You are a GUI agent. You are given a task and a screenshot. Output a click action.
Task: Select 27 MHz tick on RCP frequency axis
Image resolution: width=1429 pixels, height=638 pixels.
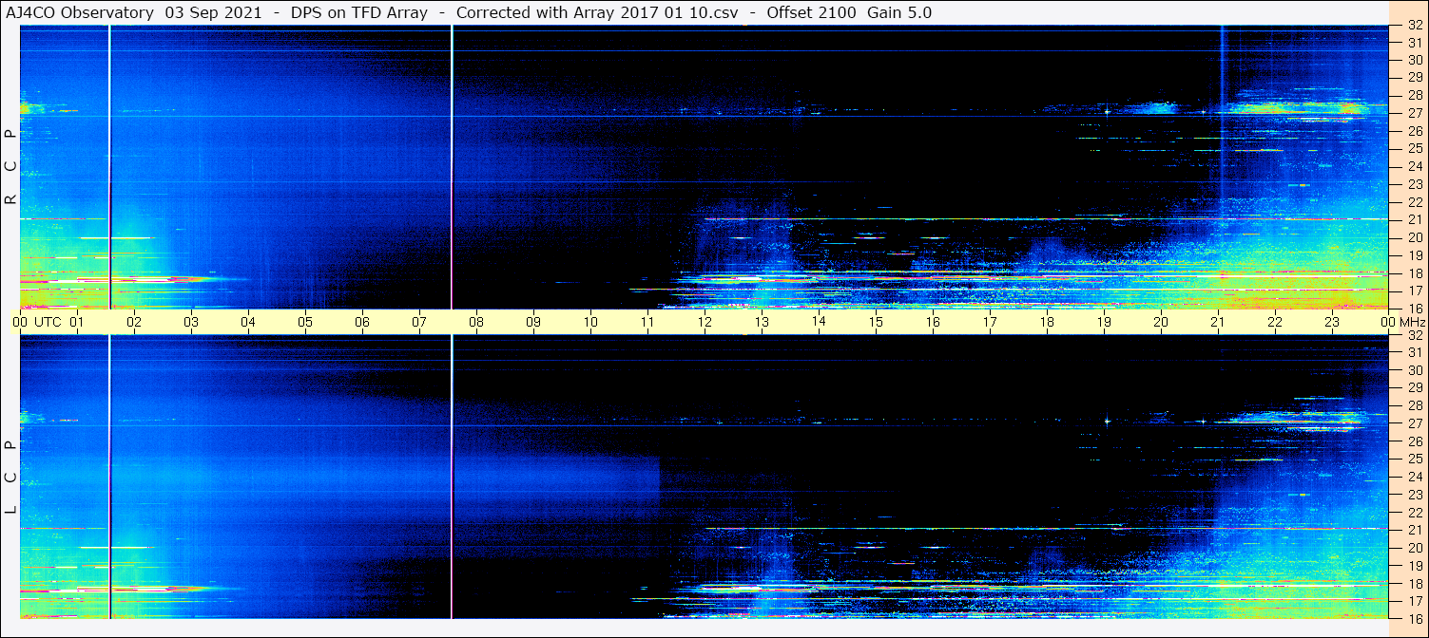click(x=1414, y=113)
